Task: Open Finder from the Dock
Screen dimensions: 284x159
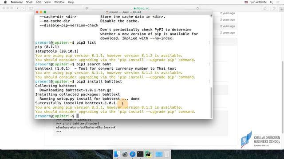Action: pyautogui.click(x=117, y=154)
